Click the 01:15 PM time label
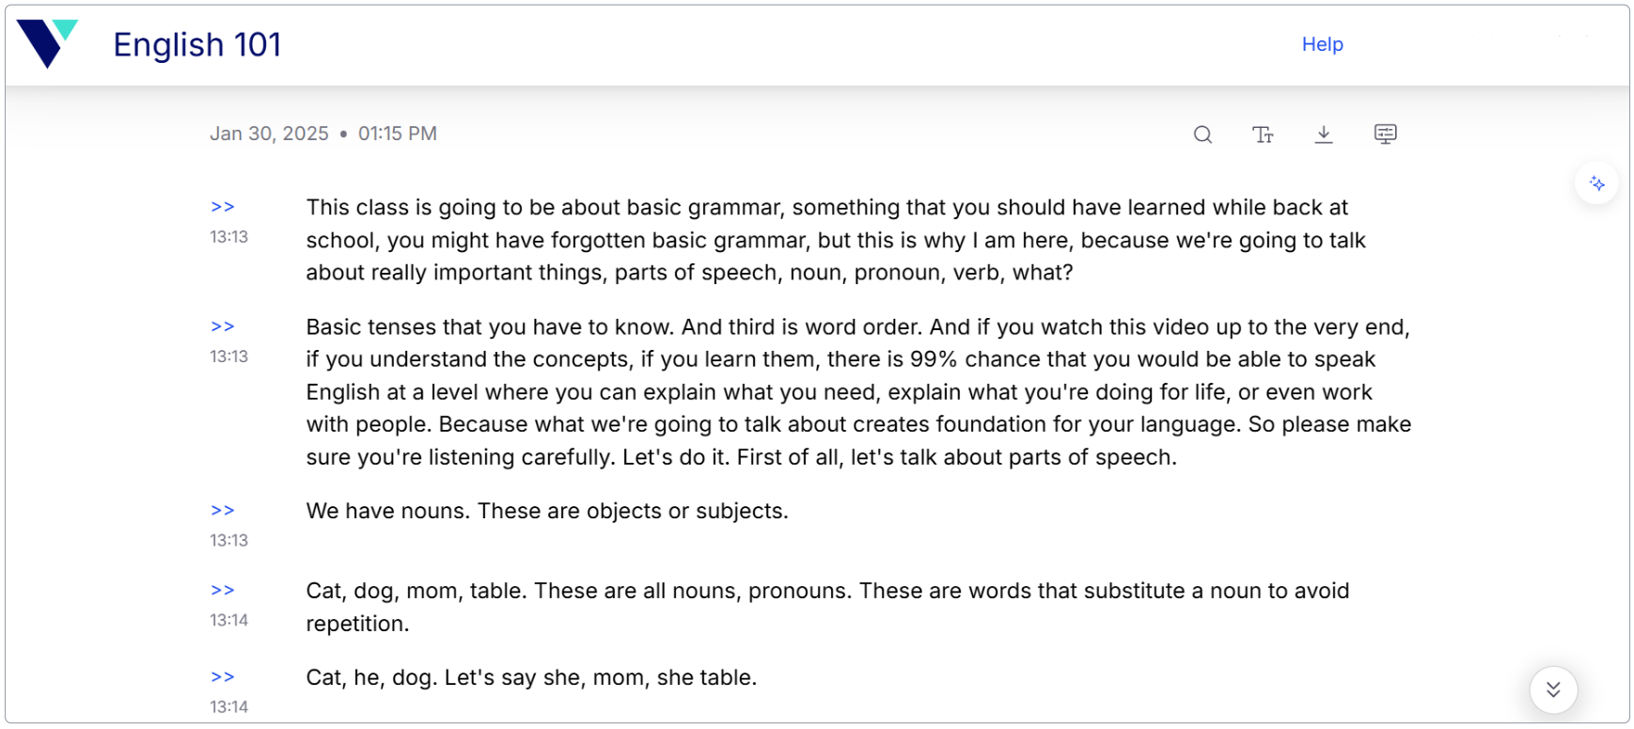The height and width of the screenshot is (729, 1634). (398, 133)
